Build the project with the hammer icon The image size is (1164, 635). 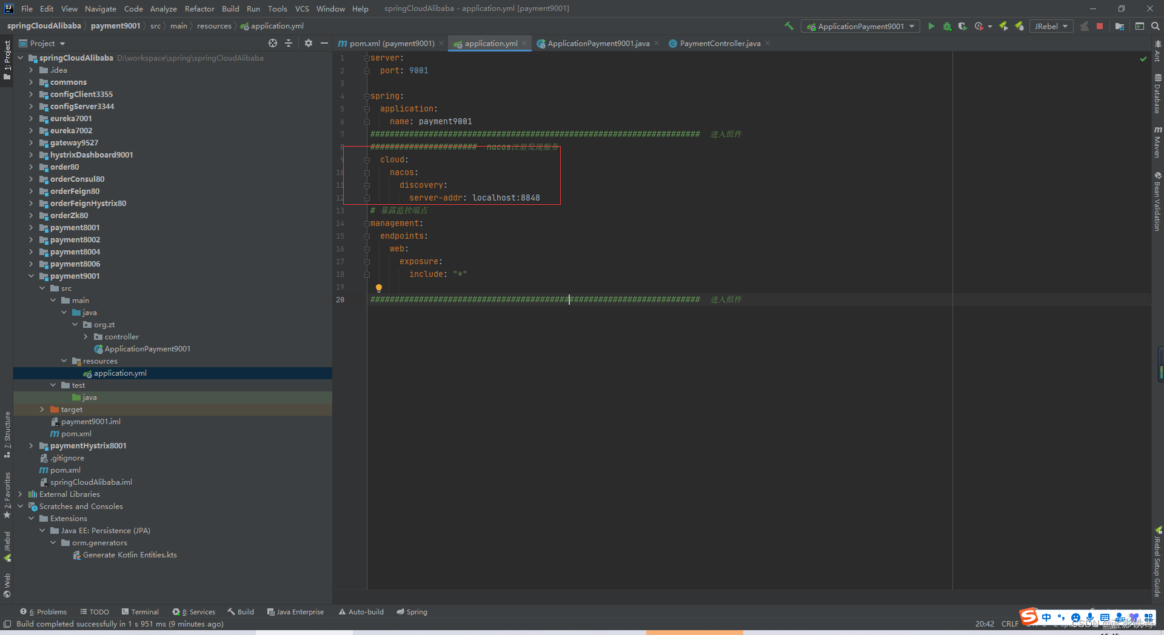coord(789,26)
